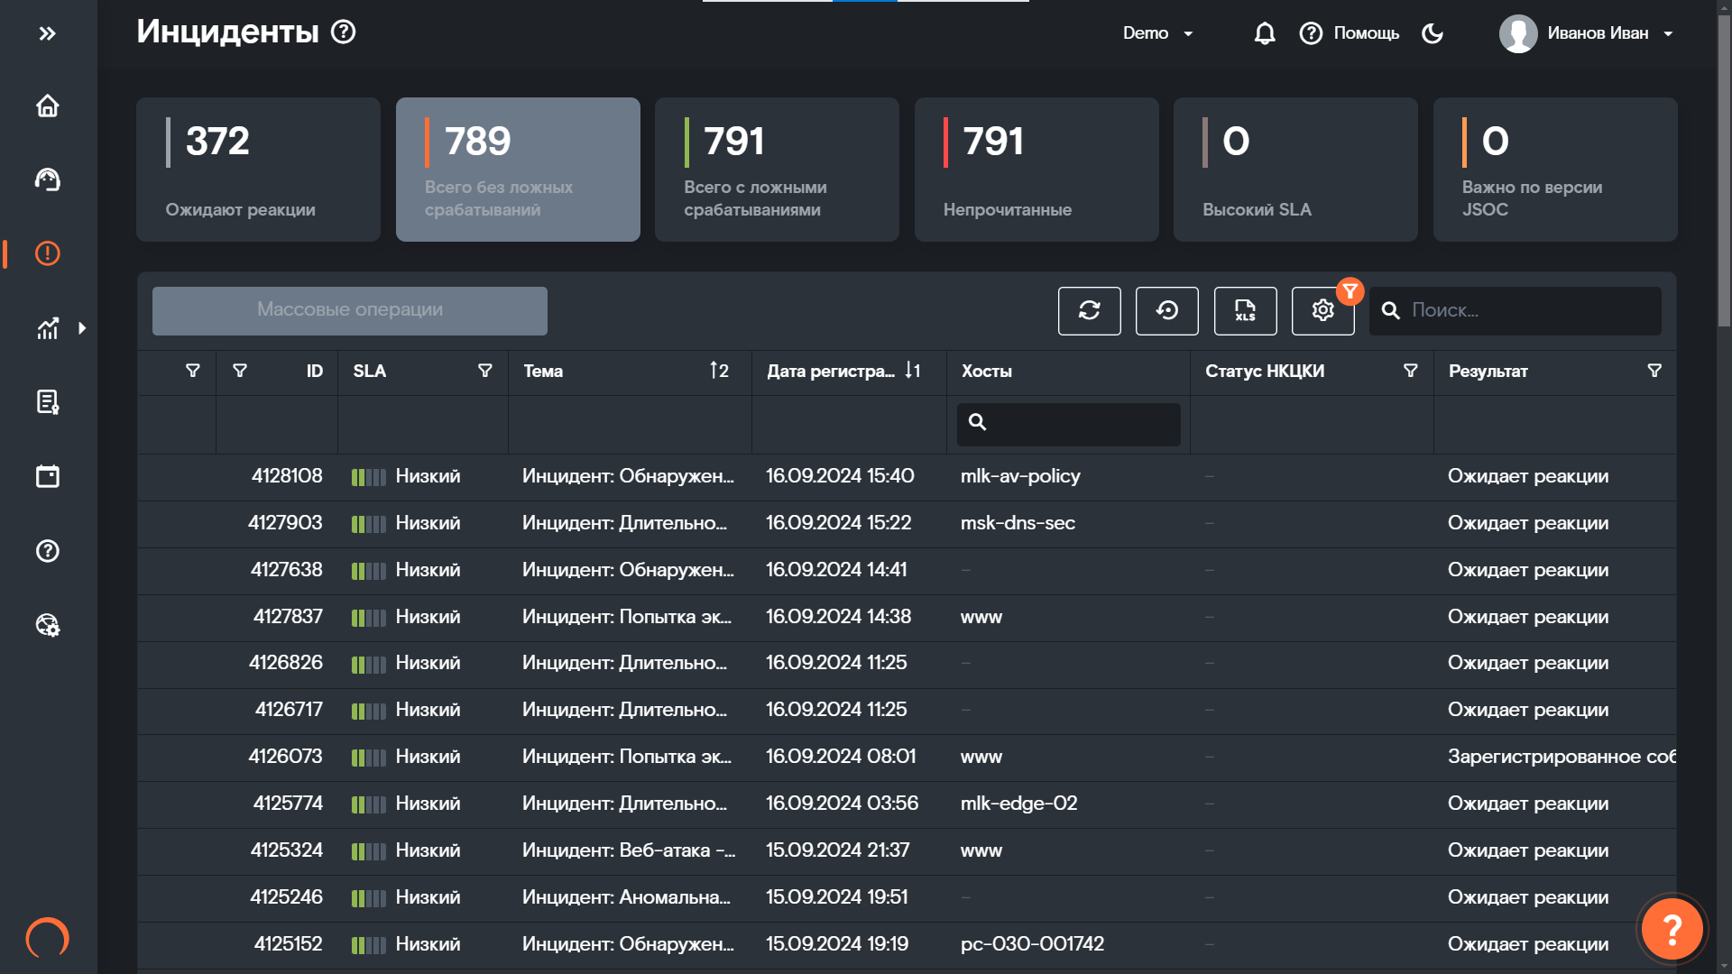Select 'Всего с ложными срабатываниями' card

[777, 170]
